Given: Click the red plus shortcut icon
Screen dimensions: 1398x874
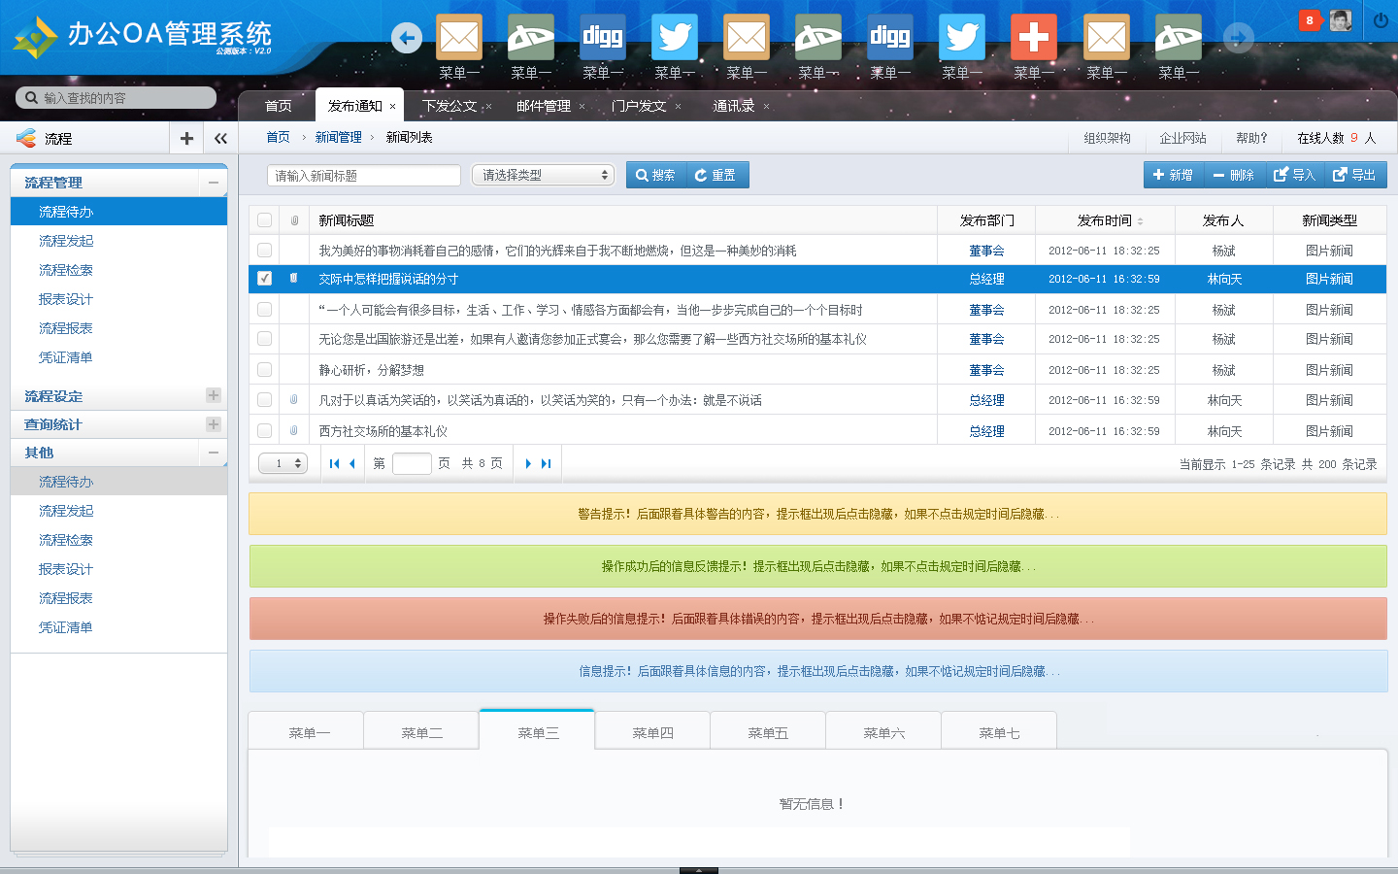Looking at the screenshot, I should [x=1034, y=39].
